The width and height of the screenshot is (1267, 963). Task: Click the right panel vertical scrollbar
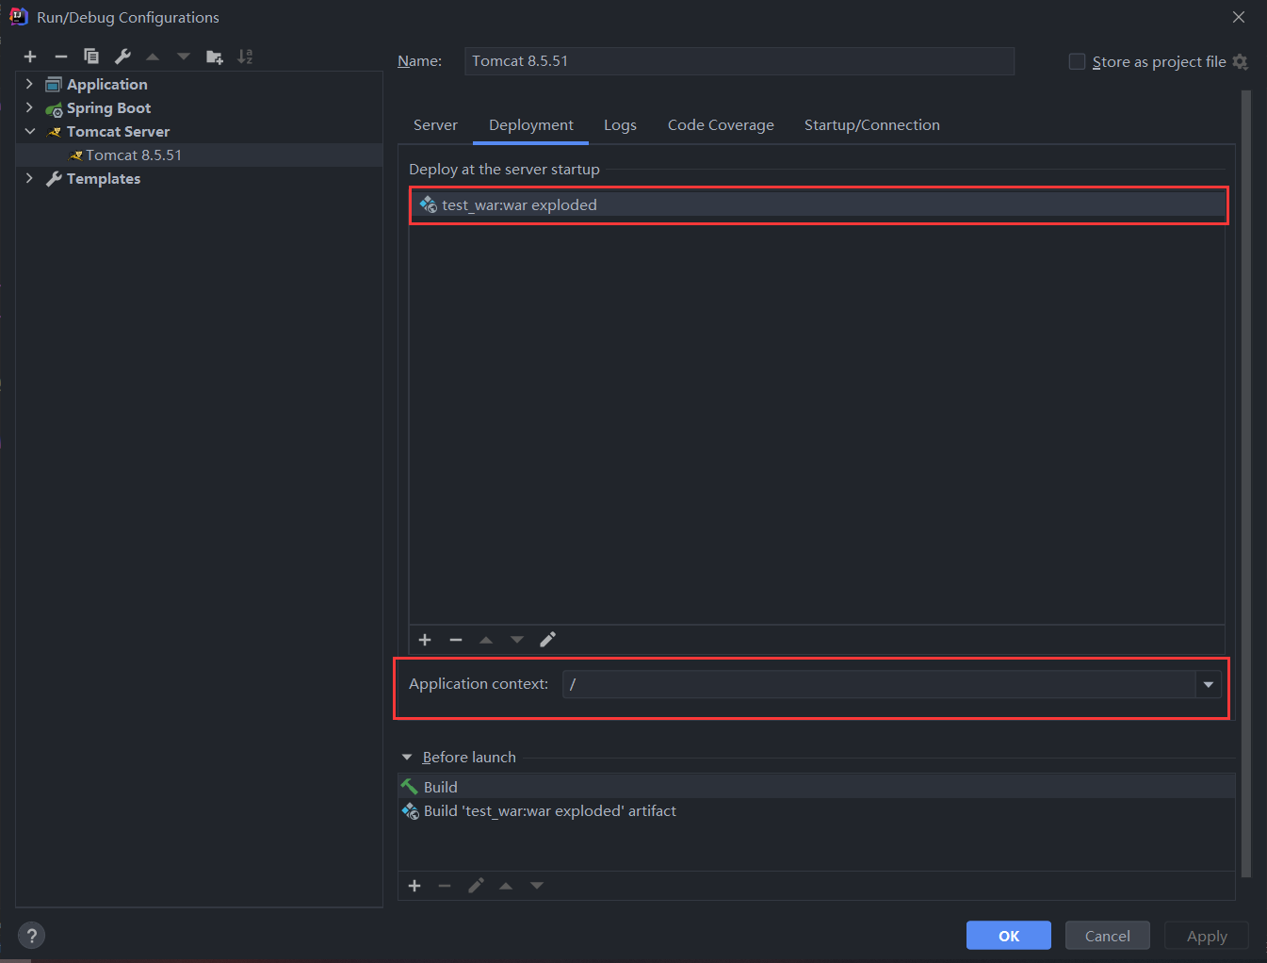(1246, 482)
